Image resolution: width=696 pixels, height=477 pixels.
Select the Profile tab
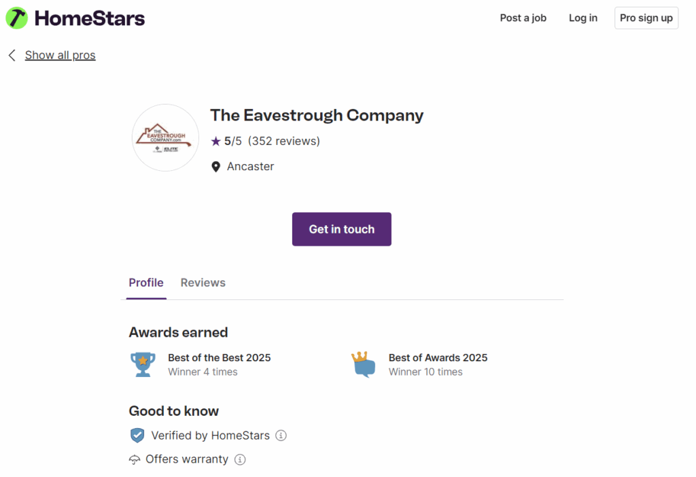point(145,282)
